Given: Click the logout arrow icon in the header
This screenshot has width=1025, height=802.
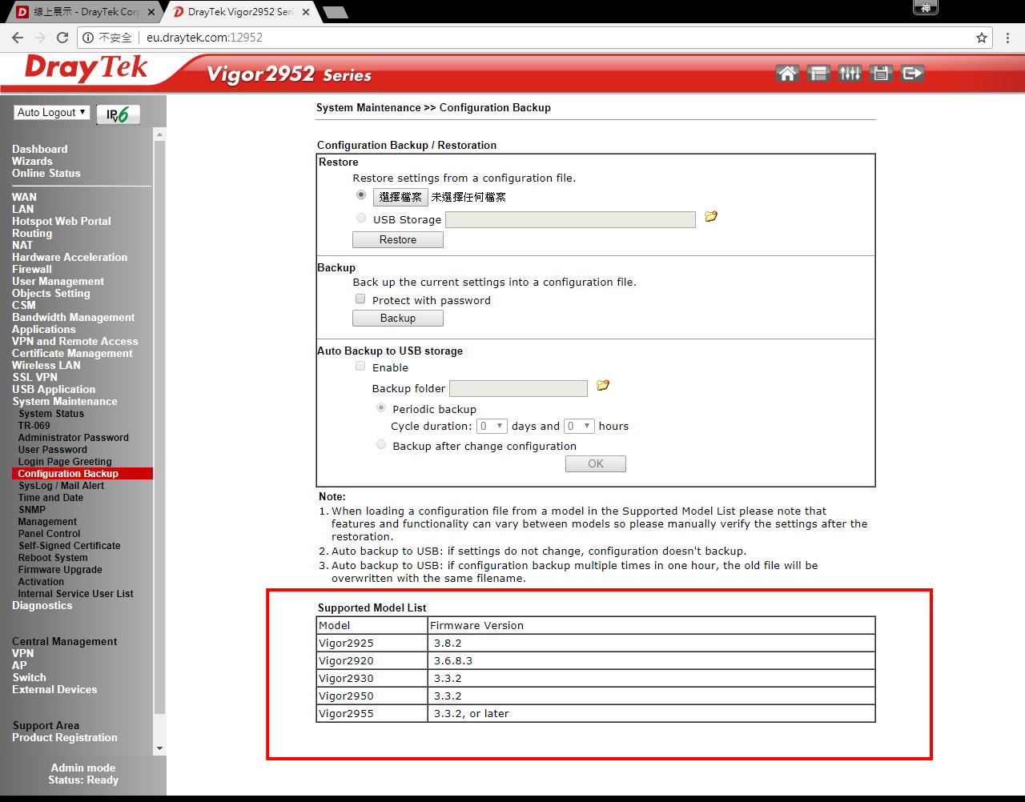Looking at the screenshot, I should pos(912,74).
